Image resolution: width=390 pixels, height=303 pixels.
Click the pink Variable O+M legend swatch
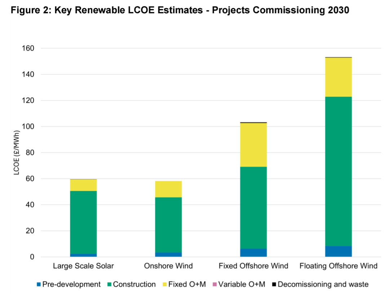coord(214,285)
